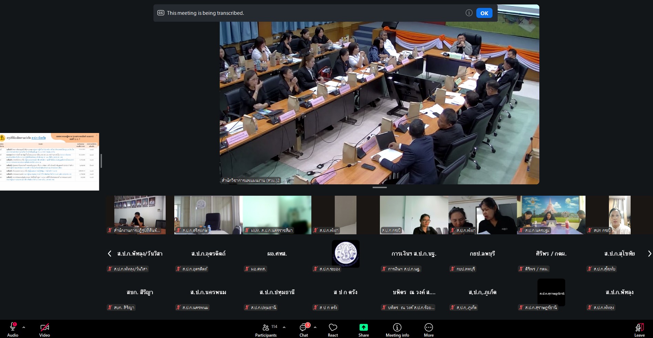Screen dimensions: 653x338
Task: Unmute your microphone with the Audio toggle
Action: (x=12, y=328)
